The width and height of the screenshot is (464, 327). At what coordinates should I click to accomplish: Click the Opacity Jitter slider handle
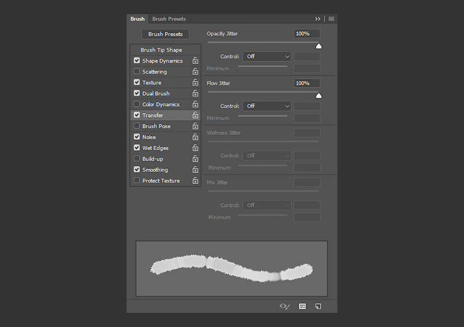pyautogui.click(x=319, y=46)
